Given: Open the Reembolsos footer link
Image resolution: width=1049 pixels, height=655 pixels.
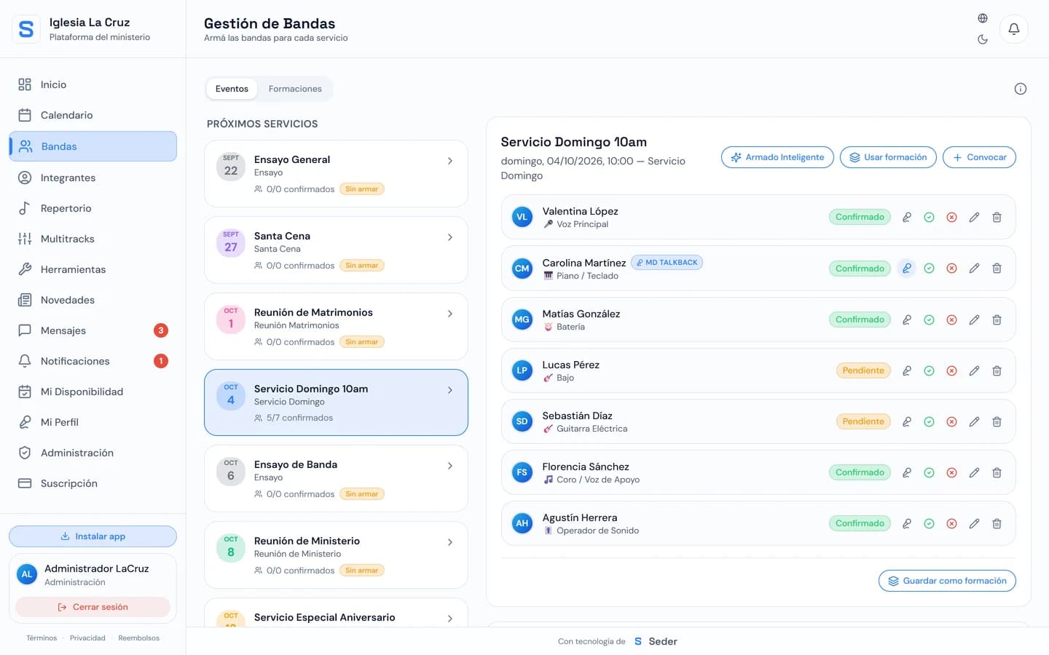Looking at the screenshot, I should 139,638.
